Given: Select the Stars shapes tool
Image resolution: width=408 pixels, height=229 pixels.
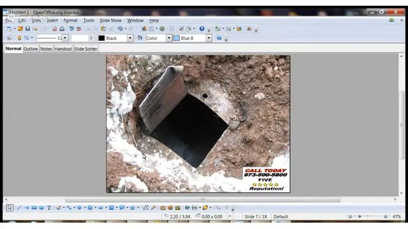Looking at the screenshot, I should pos(132,208).
